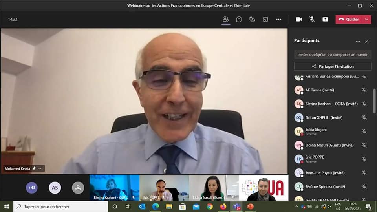Click the reactions and raise hand icon

pos(252,19)
